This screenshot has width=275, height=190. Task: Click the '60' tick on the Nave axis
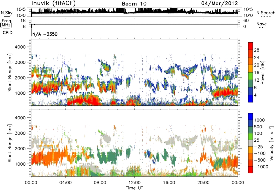[x=246, y=21]
